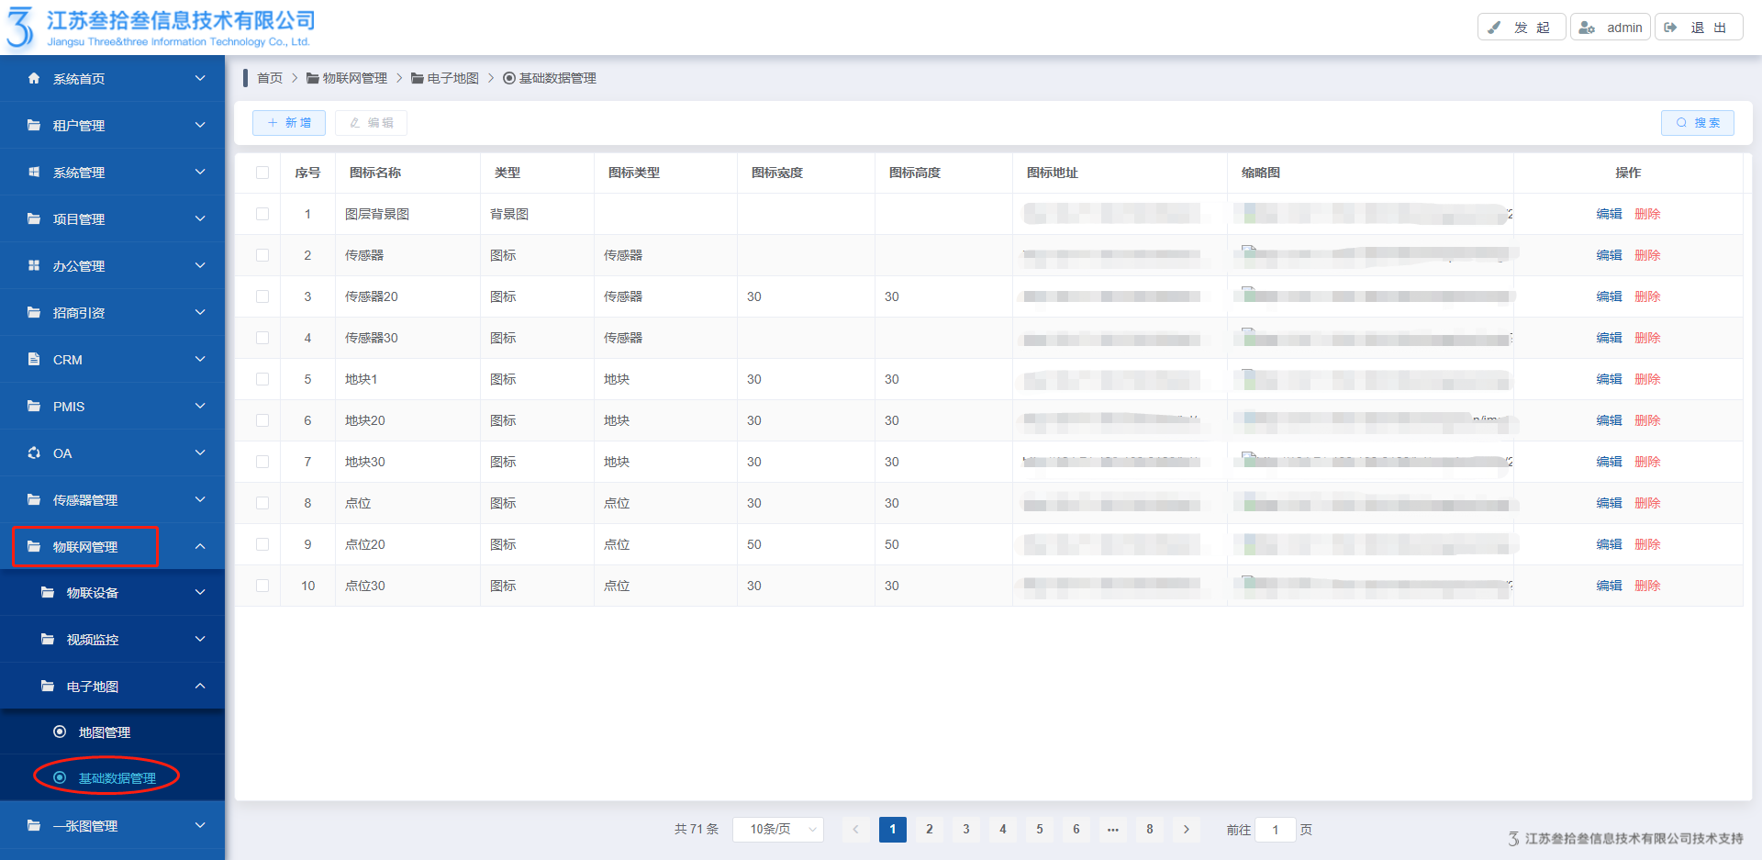Select the checkbox for row 地块1
1762x860 pixels.
coord(262,379)
